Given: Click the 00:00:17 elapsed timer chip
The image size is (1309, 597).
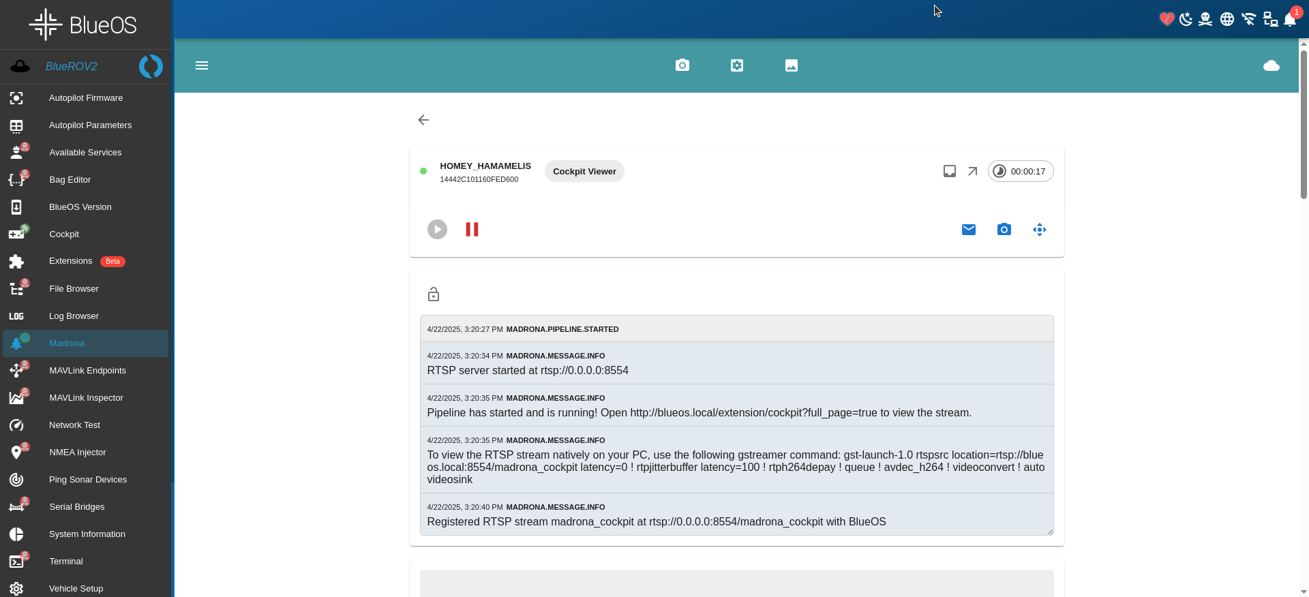Looking at the screenshot, I should click(1021, 171).
